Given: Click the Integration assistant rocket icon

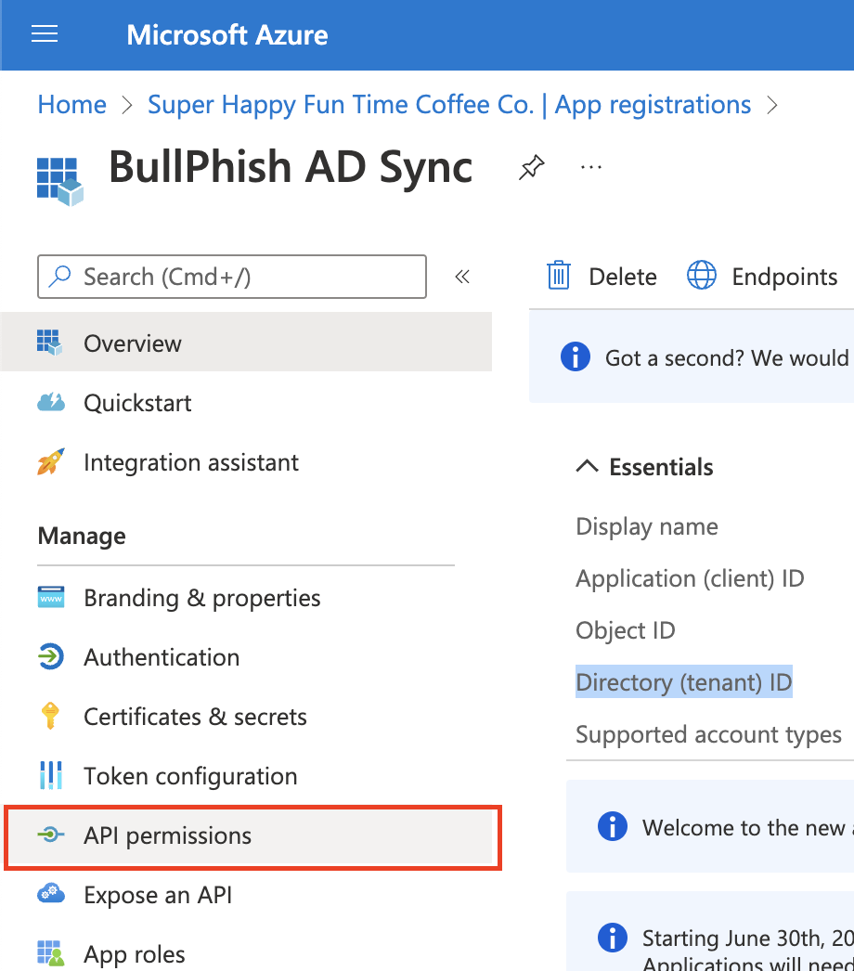Looking at the screenshot, I should 51,462.
